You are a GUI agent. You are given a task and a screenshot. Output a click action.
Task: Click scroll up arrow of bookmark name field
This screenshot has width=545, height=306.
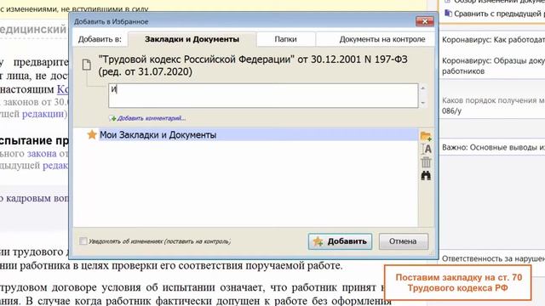[423, 88]
